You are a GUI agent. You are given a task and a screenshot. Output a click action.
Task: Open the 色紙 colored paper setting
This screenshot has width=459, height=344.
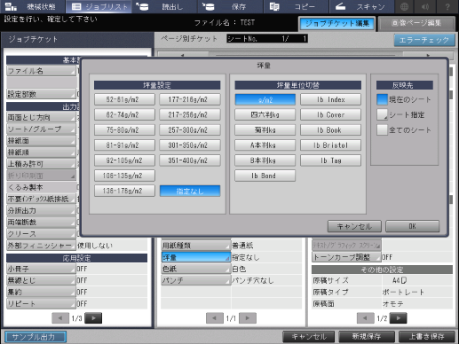tap(195, 269)
